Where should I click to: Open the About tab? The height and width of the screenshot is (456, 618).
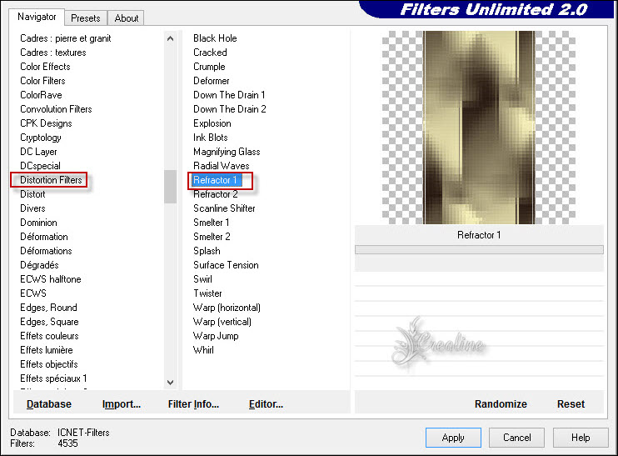127,18
